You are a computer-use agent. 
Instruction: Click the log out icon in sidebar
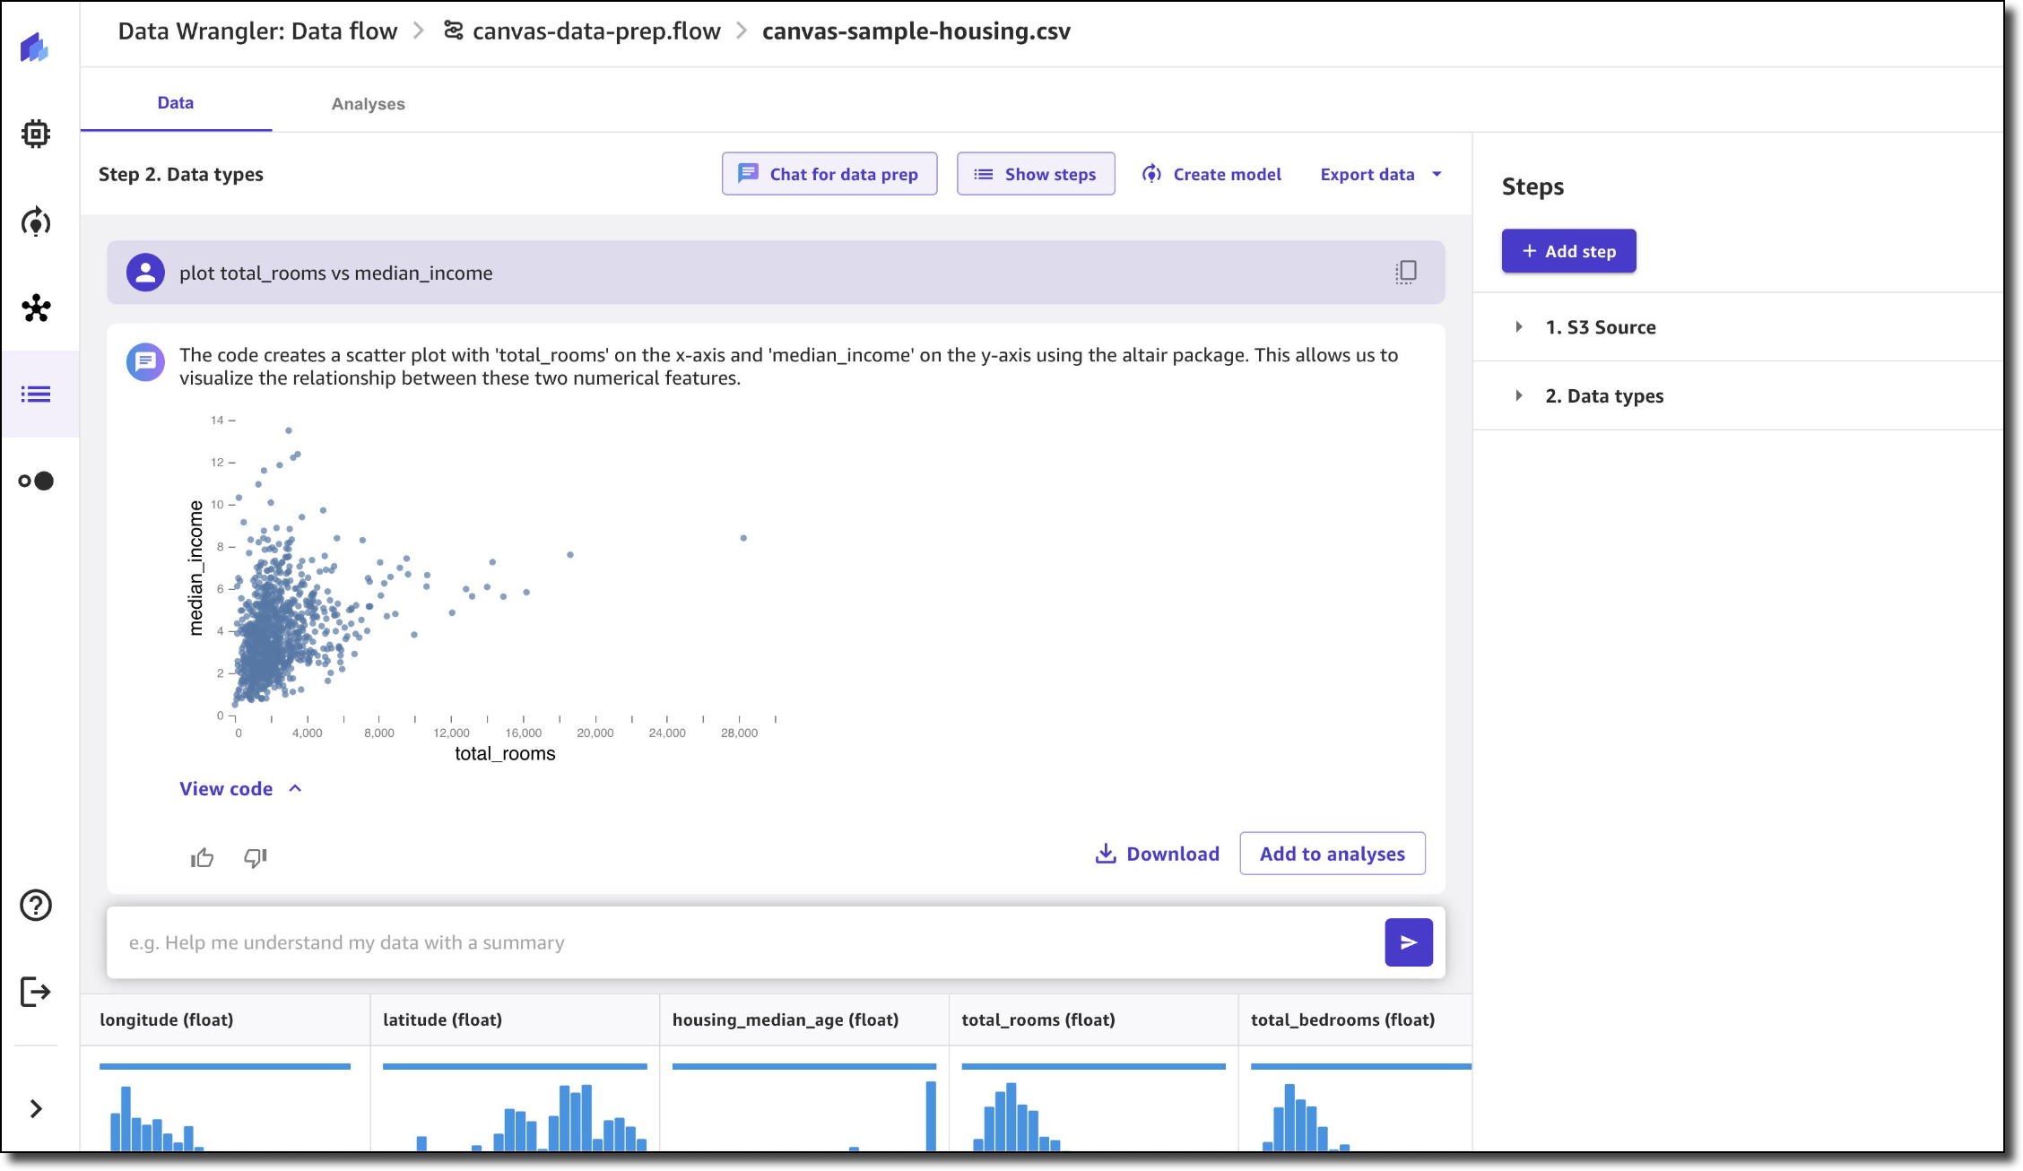pos(36,992)
